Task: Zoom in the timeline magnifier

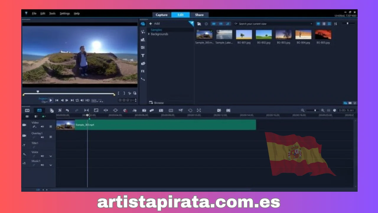Action: pos(323,110)
